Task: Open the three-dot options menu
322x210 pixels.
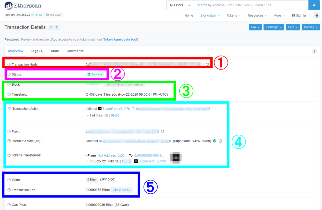Action: tap(314, 51)
